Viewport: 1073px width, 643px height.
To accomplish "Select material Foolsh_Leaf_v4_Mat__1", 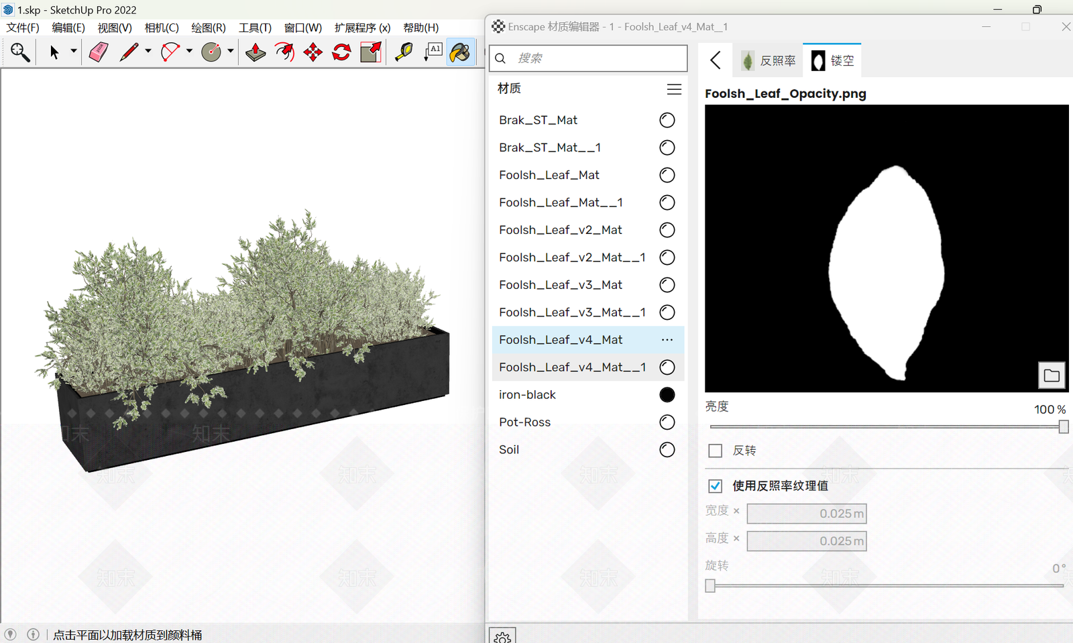I will click(x=588, y=367).
